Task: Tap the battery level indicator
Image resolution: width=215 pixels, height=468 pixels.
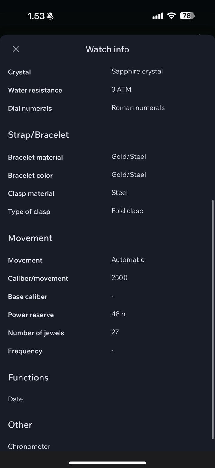Action: 187,16
